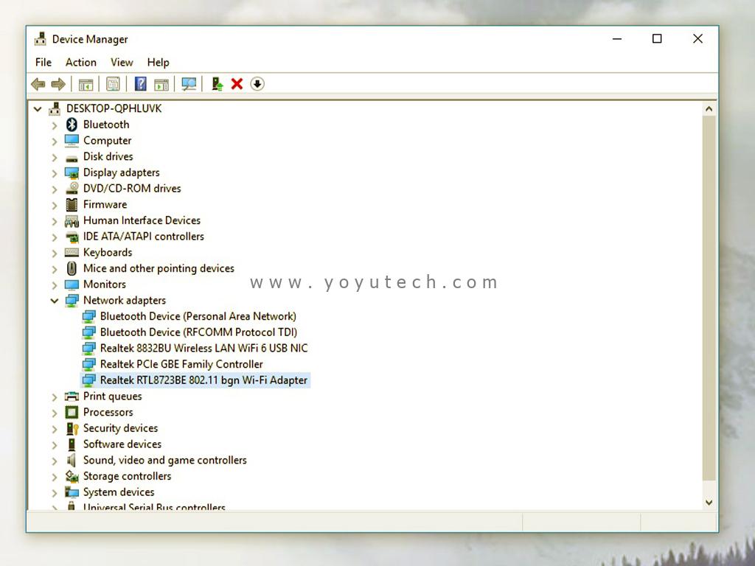The height and width of the screenshot is (566, 755).
Task: Select Bluetooth Device (Personal Area Network)
Action: tap(198, 316)
